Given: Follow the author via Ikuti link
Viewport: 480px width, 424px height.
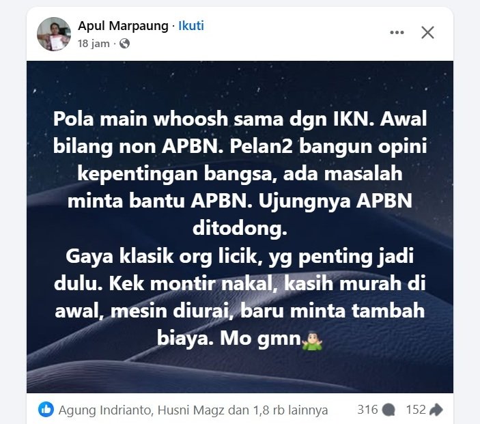Looking at the screenshot, I should pos(191,26).
